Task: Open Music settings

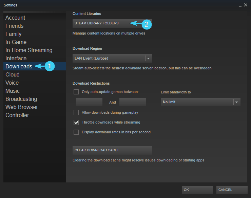Action: pyautogui.click(x=34, y=91)
